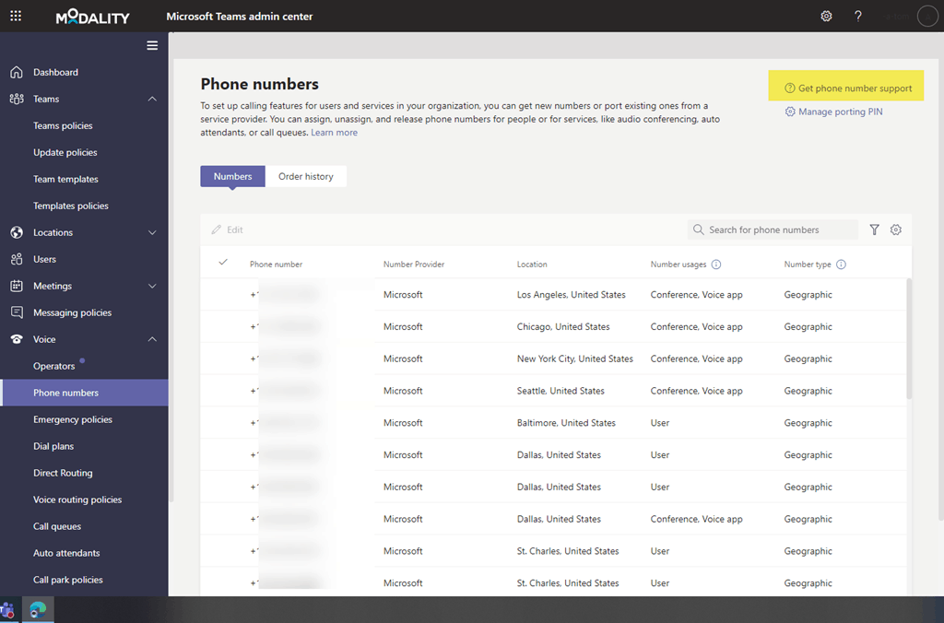
Task: Switch to the Order history tab
Action: 305,176
